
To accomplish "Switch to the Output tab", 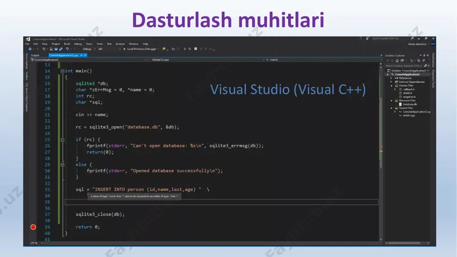I will point(35,55).
